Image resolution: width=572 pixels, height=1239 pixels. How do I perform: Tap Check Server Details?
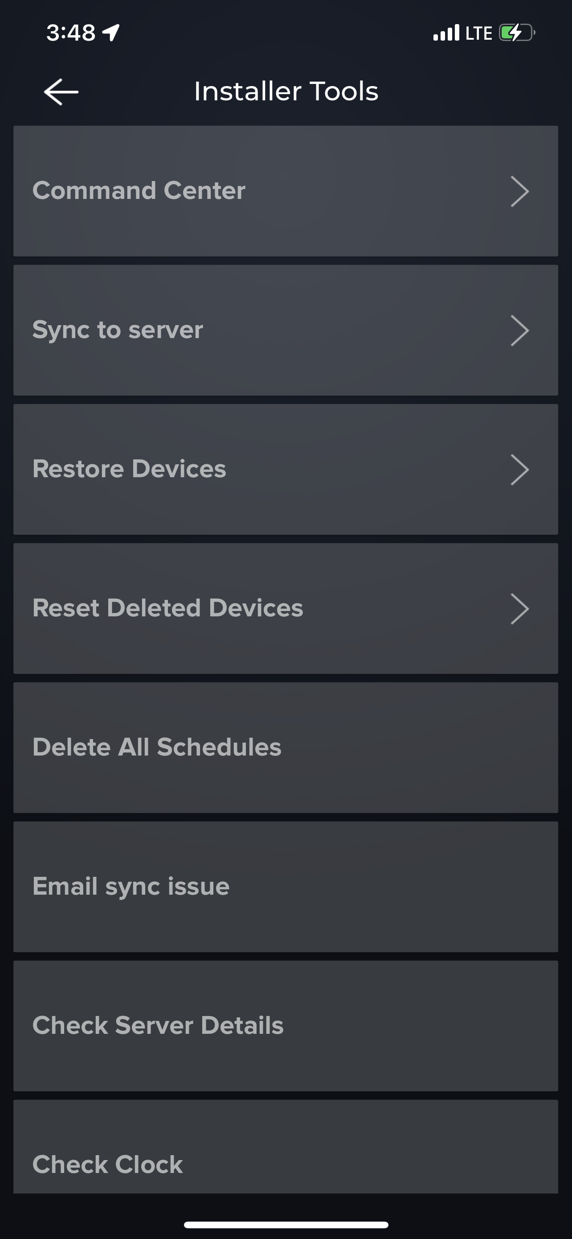pyautogui.click(x=158, y=1025)
